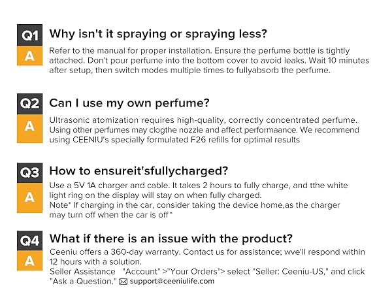The image size is (392, 294).
Task: Click the "issue with the product" question heading
Action: (x=171, y=238)
